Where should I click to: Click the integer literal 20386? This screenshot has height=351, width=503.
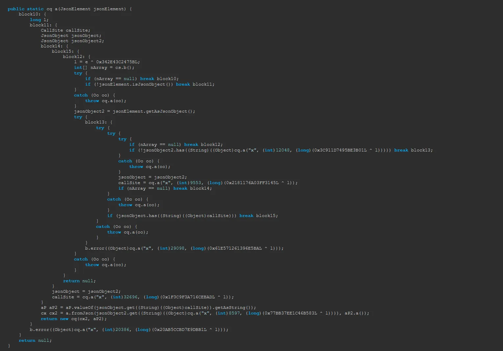[x=122, y=330]
